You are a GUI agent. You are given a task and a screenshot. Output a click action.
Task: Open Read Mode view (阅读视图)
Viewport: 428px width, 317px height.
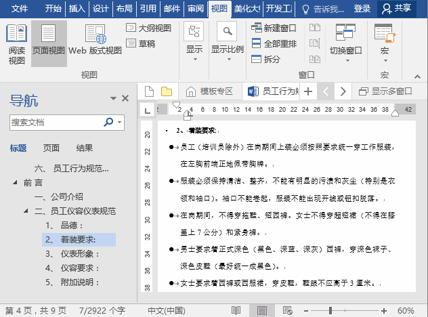(16, 44)
